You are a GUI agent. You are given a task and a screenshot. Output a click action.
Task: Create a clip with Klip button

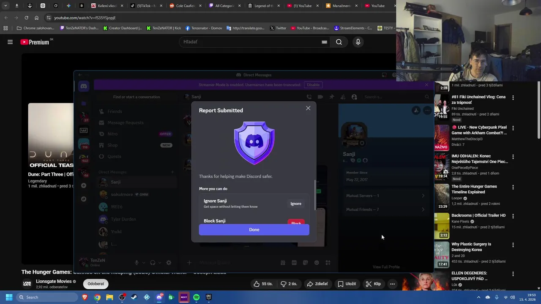click(x=373, y=284)
